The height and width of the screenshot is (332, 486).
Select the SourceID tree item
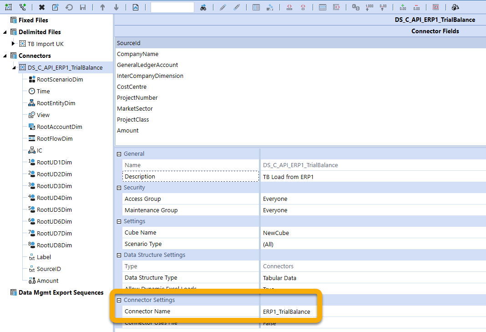[49, 269]
